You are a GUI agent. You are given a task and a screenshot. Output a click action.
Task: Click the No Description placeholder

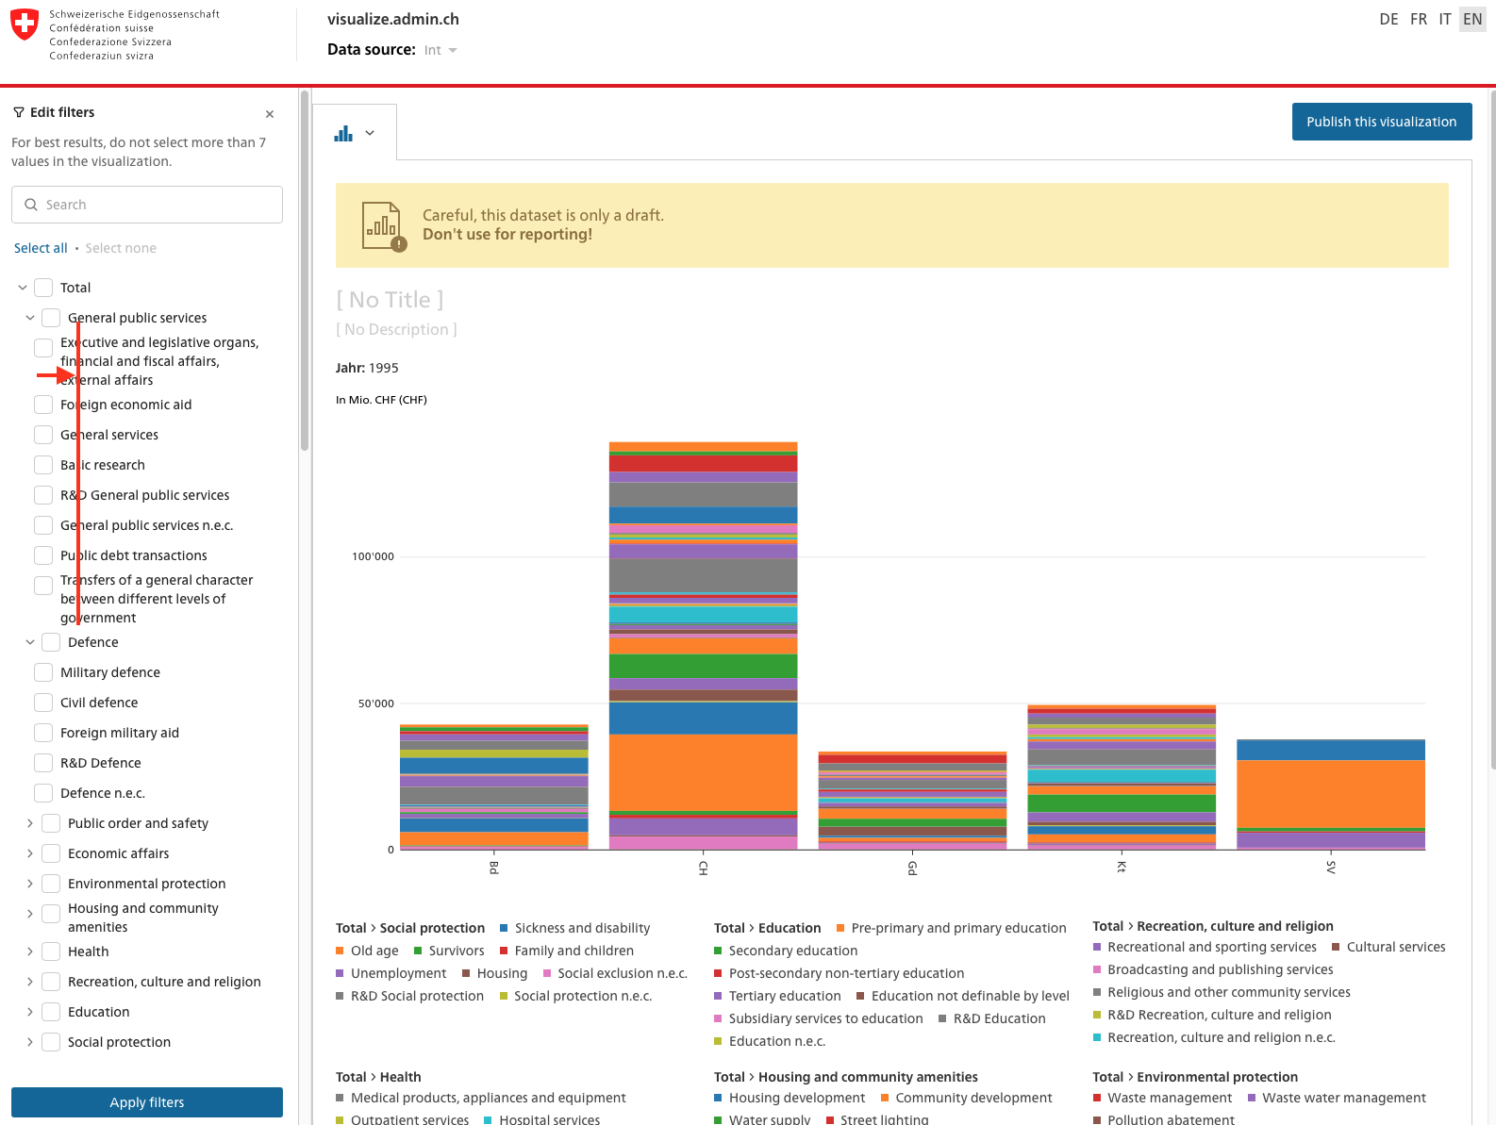click(x=396, y=329)
